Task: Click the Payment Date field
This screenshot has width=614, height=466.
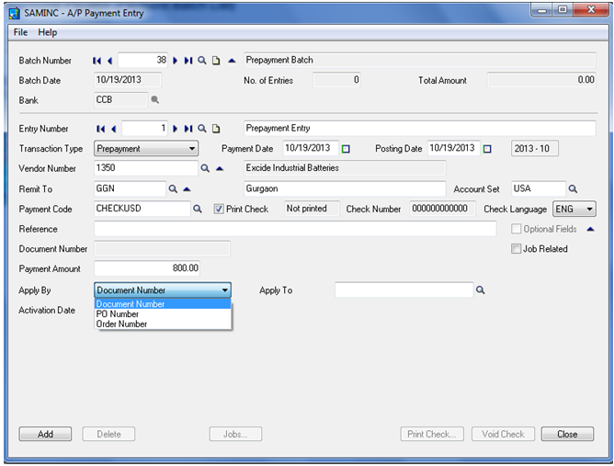Action: pos(311,148)
